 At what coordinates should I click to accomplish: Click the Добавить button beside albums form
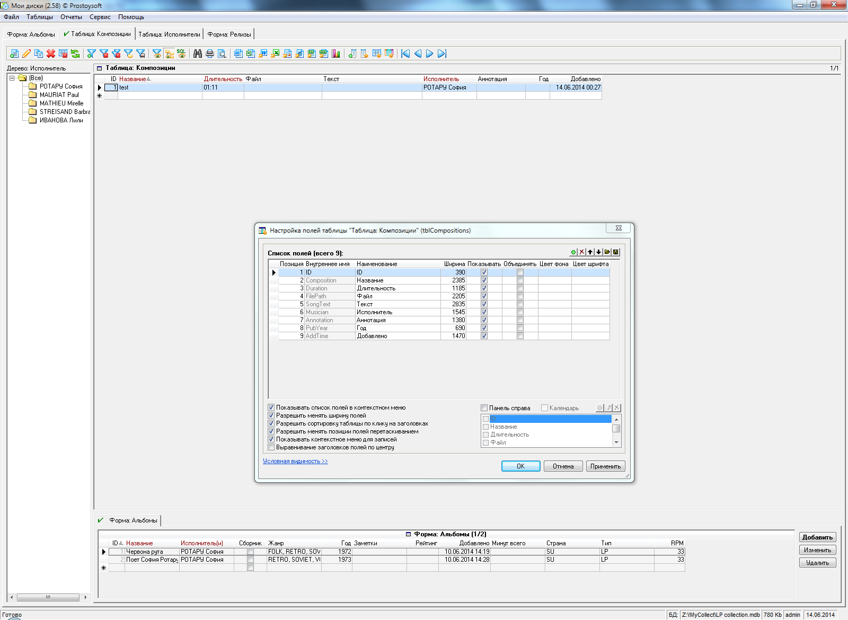(x=817, y=537)
